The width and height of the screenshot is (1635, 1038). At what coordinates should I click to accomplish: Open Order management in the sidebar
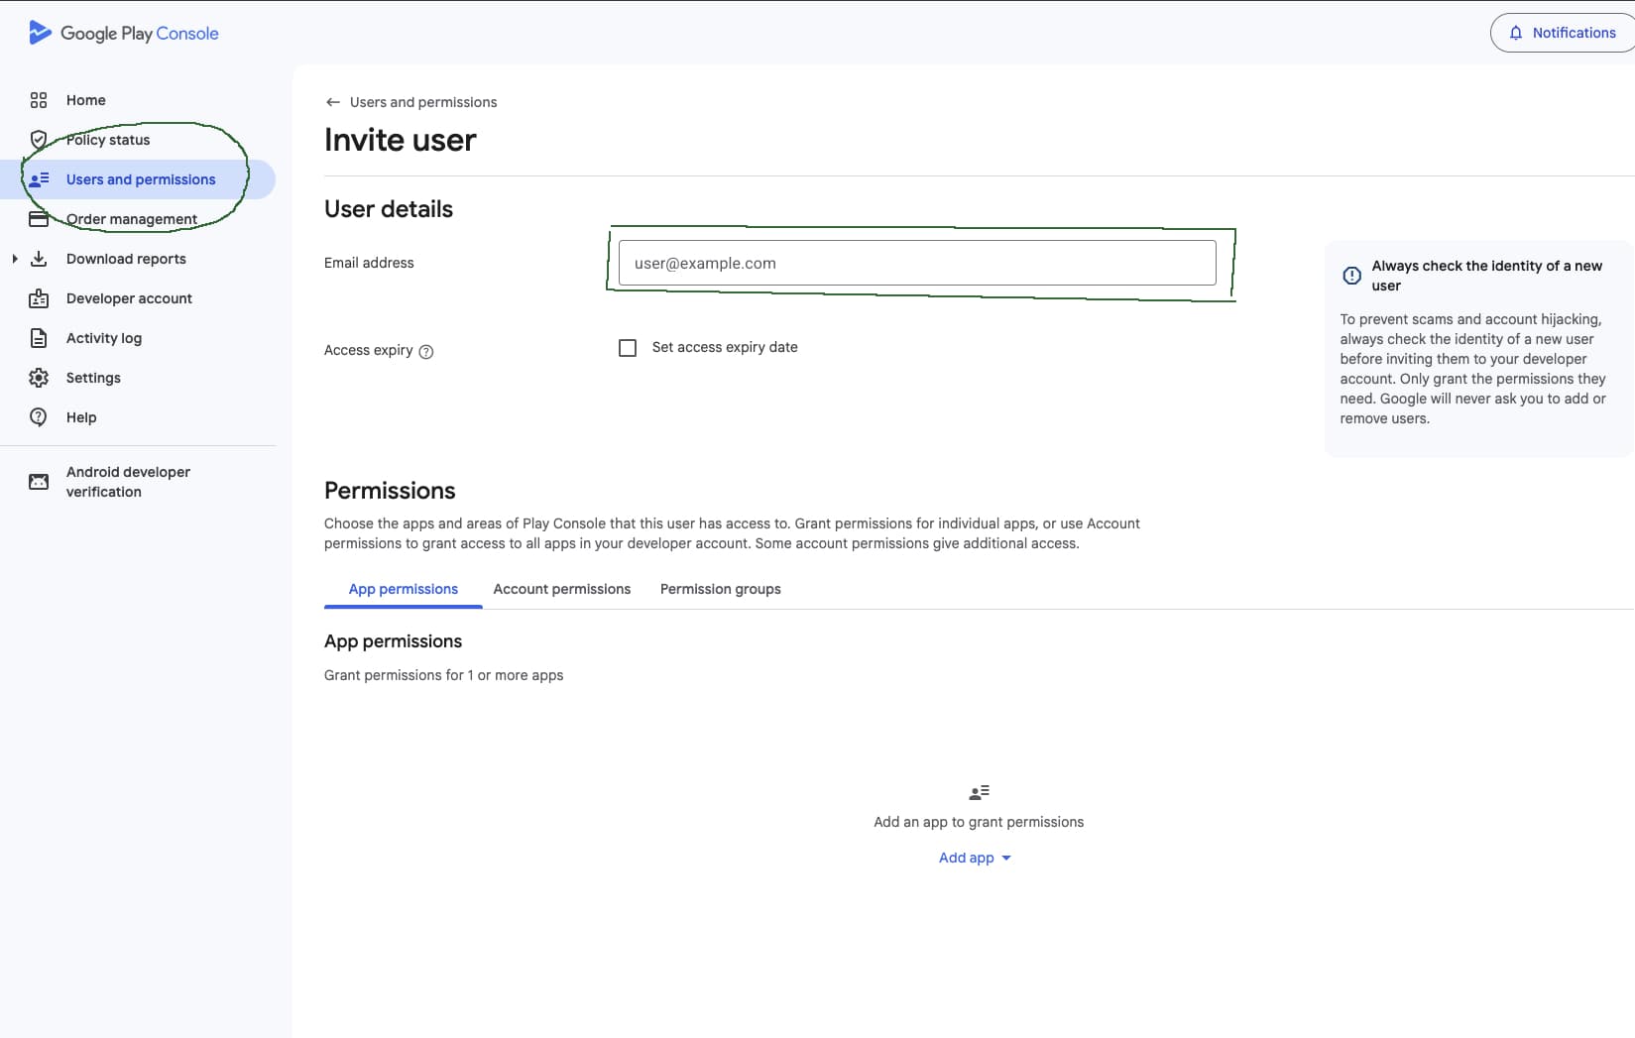click(x=132, y=219)
